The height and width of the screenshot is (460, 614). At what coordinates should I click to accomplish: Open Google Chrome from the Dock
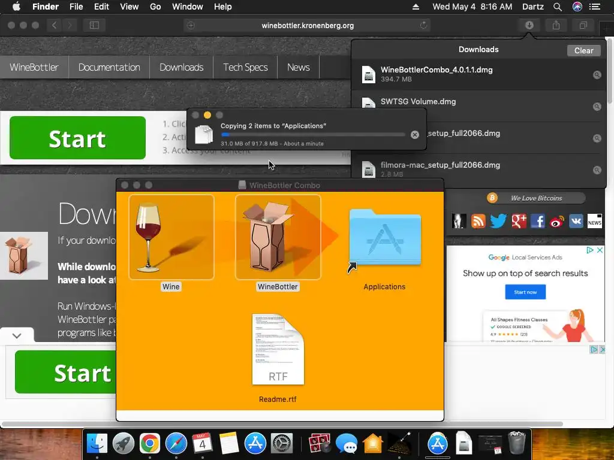(x=149, y=444)
